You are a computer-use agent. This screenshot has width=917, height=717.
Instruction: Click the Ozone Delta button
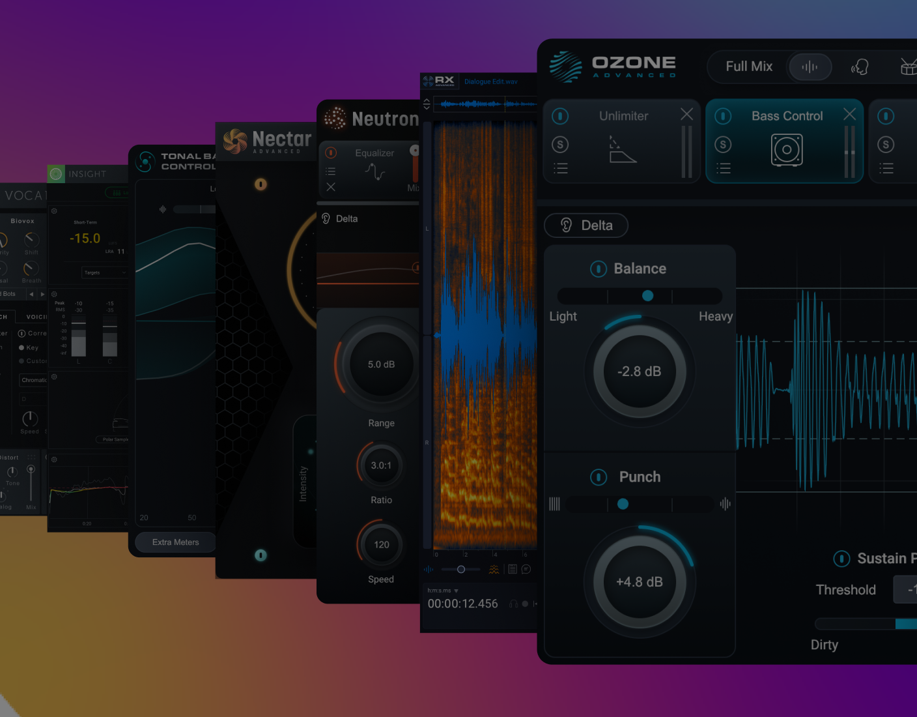pyautogui.click(x=586, y=226)
